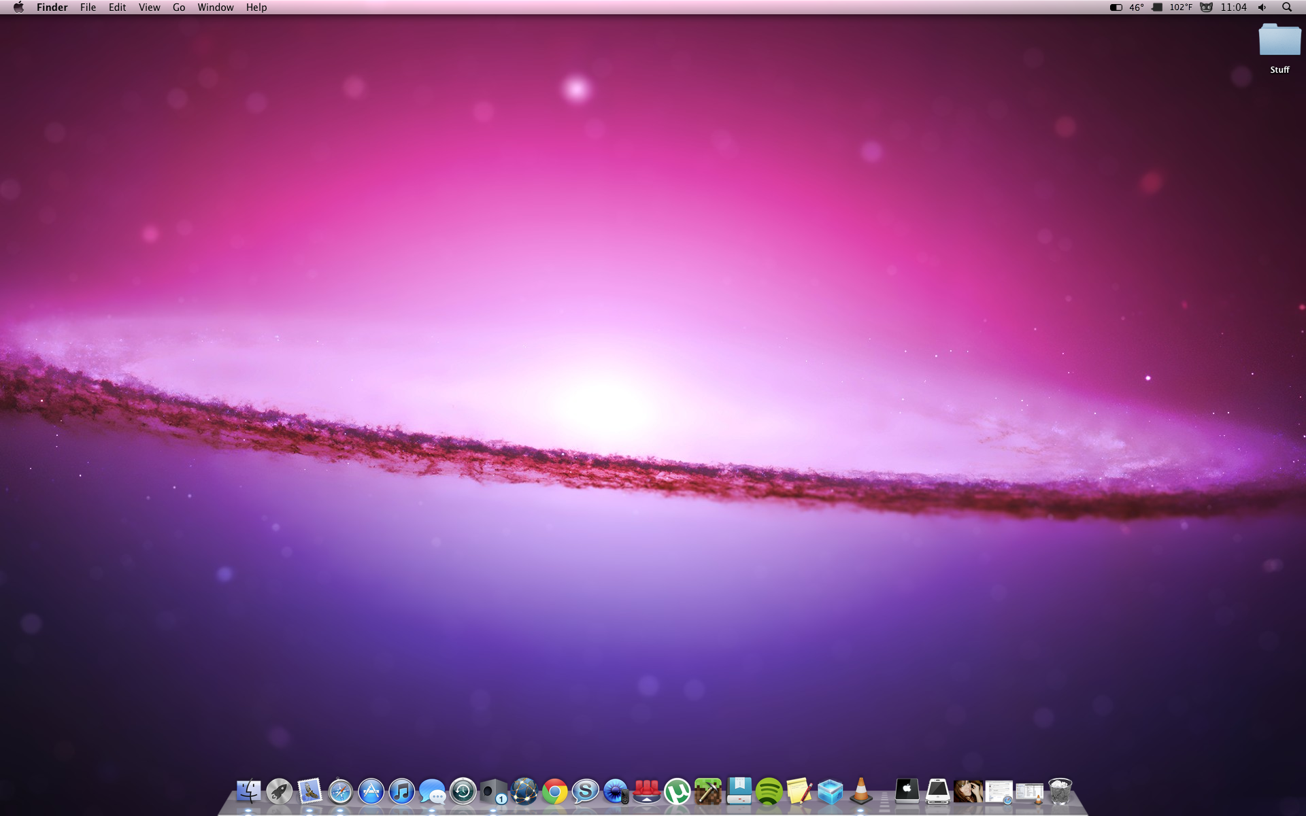Image resolution: width=1306 pixels, height=816 pixels.
Task: Open Launchpad from the dock
Action: 279,792
